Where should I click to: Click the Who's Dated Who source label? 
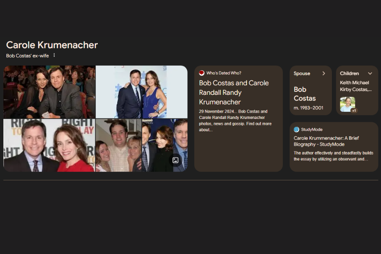224,73
